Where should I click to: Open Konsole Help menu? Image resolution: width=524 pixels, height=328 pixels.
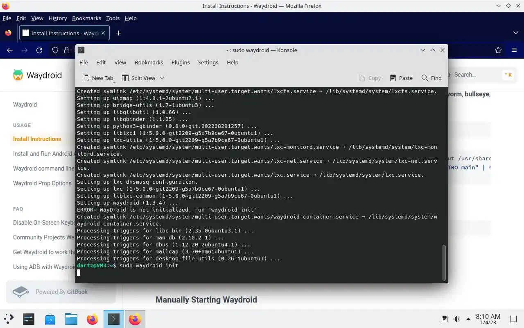pos(233,62)
